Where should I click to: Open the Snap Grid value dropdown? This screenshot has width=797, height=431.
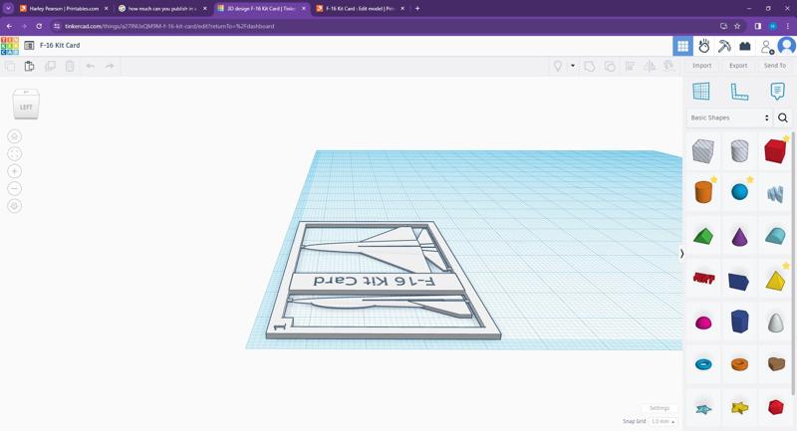(663, 421)
